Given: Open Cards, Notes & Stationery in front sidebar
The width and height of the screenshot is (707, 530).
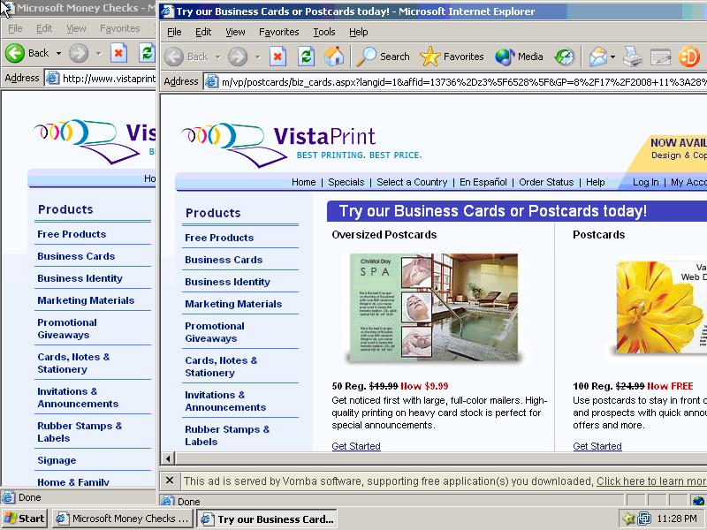Looking at the screenshot, I should click(x=221, y=367).
